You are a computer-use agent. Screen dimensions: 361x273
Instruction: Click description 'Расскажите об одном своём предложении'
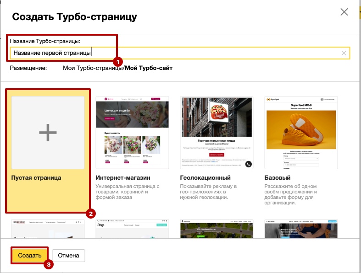290,194
